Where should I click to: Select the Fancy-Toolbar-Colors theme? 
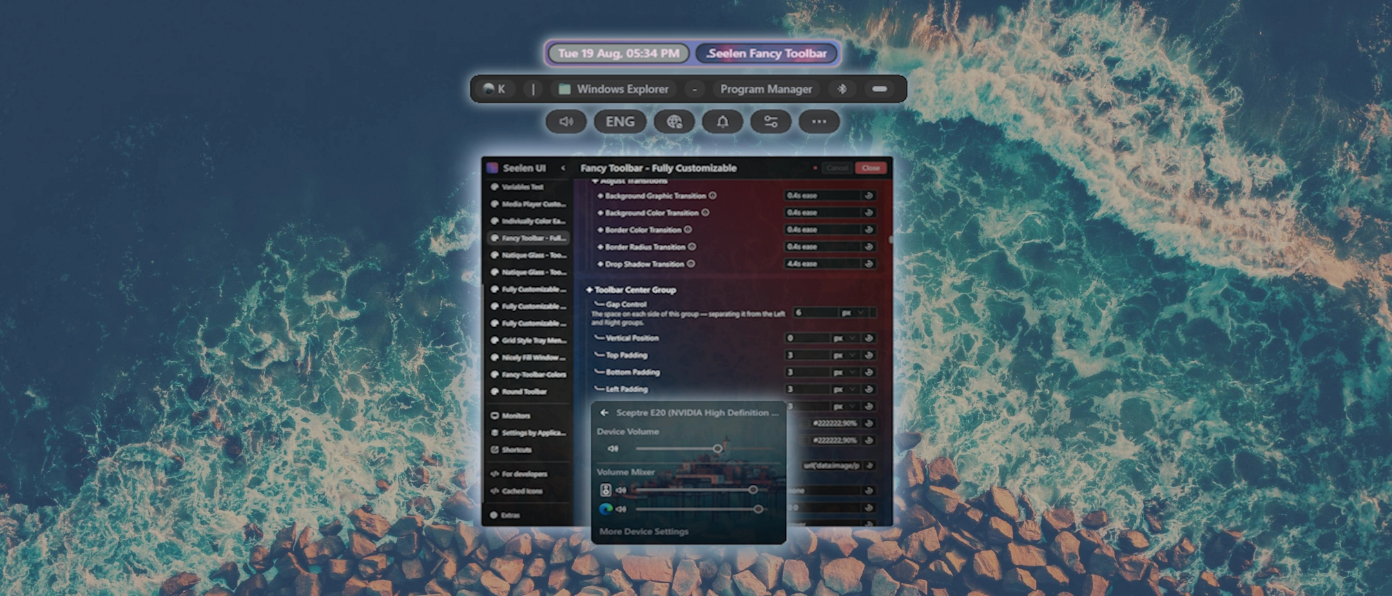pos(528,375)
